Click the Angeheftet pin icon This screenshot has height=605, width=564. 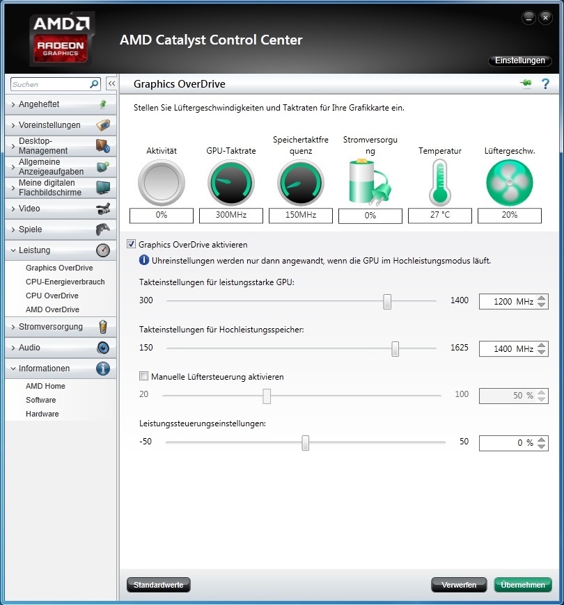103,104
